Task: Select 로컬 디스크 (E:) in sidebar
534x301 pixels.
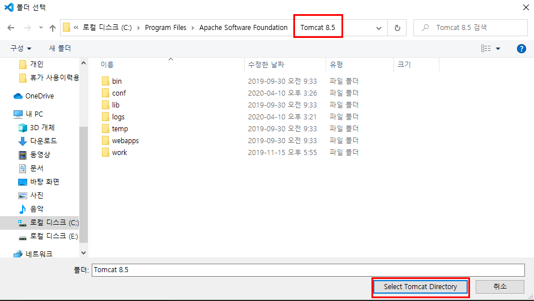Action: [x=48, y=236]
